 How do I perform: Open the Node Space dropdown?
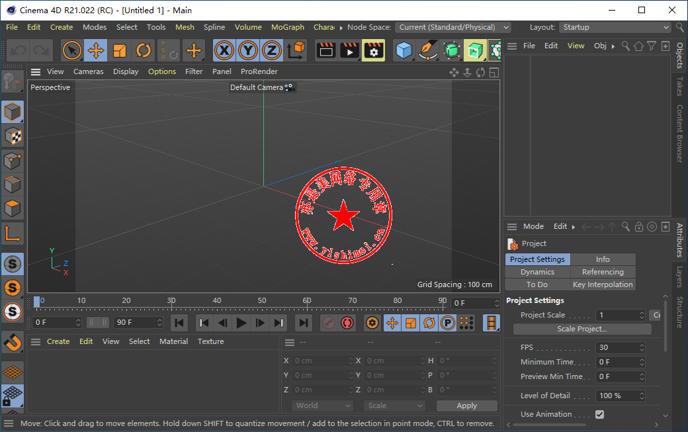[x=452, y=27]
